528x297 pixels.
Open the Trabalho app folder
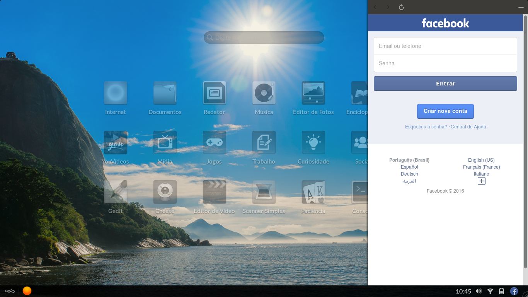point(264,142)
